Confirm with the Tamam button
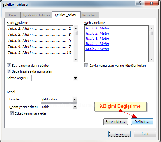 (120, 134)
